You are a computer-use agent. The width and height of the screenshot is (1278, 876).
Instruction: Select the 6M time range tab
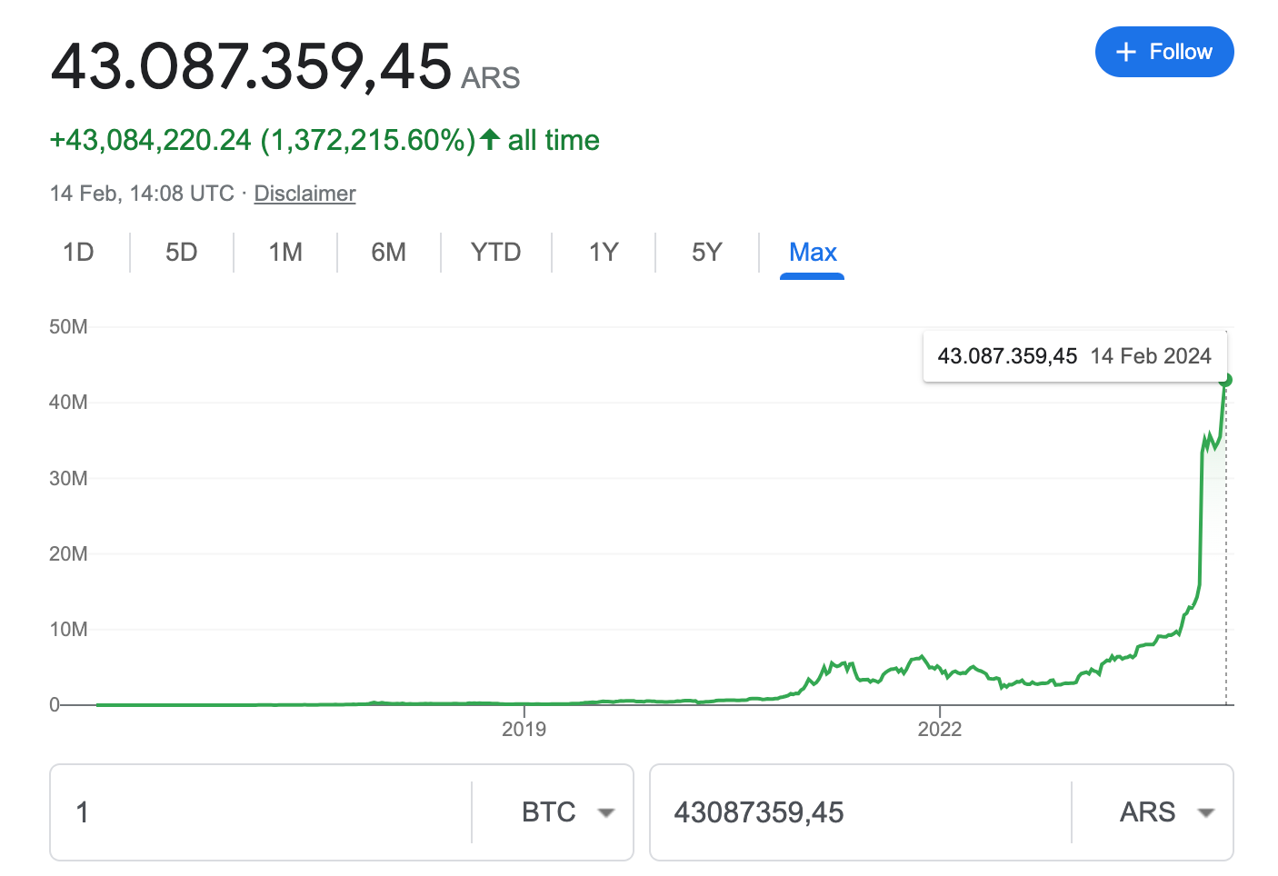coord(388,252)
